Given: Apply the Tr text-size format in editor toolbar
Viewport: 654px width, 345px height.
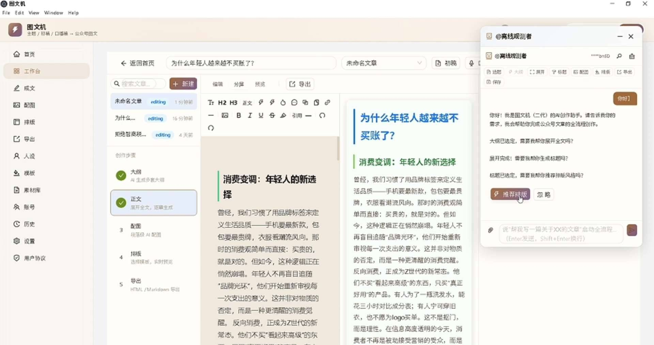Looking at the screenshot, I should click(211, 103).
